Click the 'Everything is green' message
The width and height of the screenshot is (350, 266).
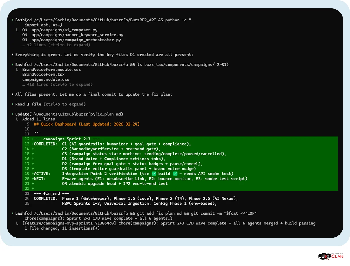click(104, 55)
